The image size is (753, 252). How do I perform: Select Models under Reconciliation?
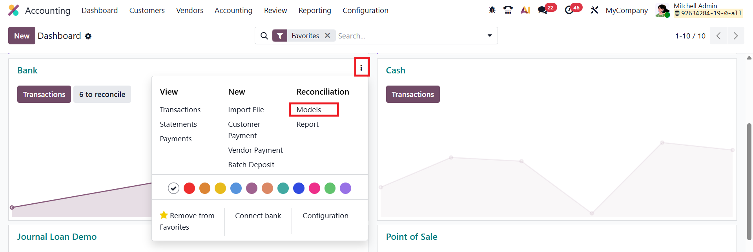tap(309, 110)
